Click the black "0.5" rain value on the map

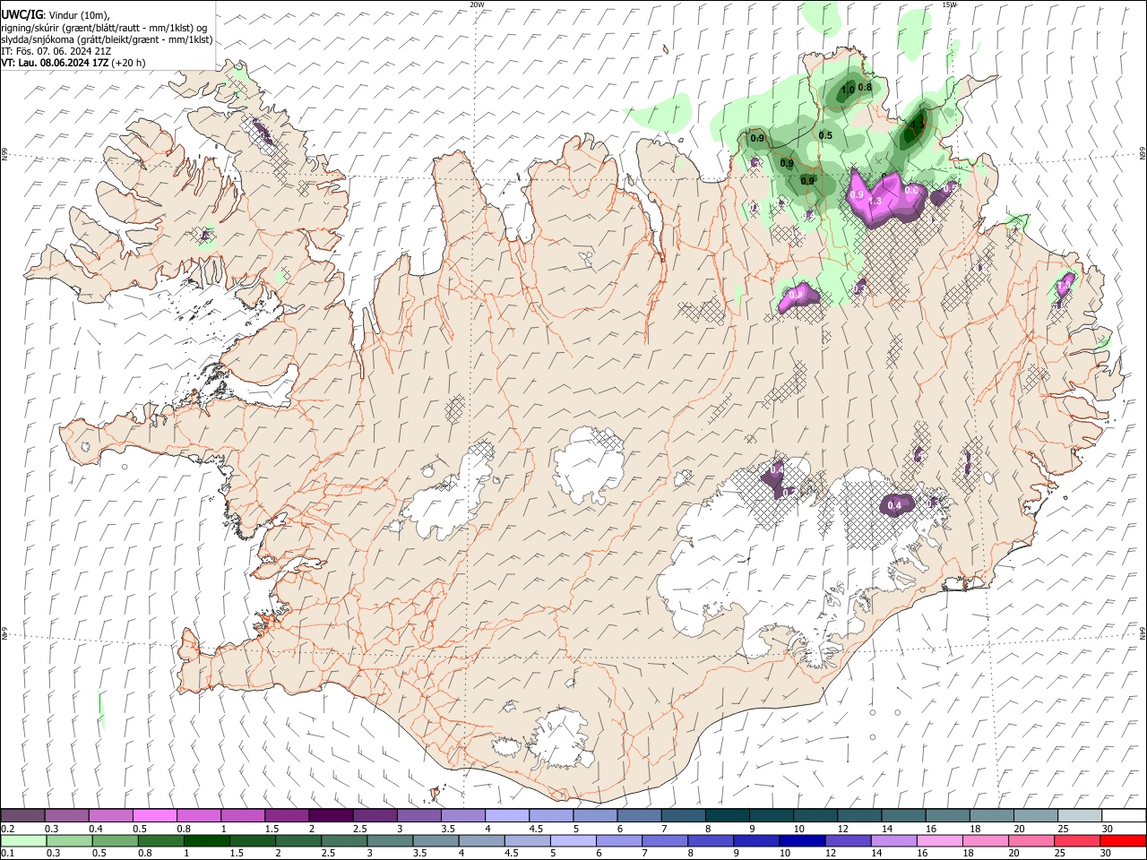pyautogui.click(x=825, y=136)
